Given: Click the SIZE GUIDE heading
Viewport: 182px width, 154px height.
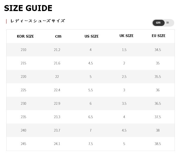Looking at the screenshot, I should 28,8.
